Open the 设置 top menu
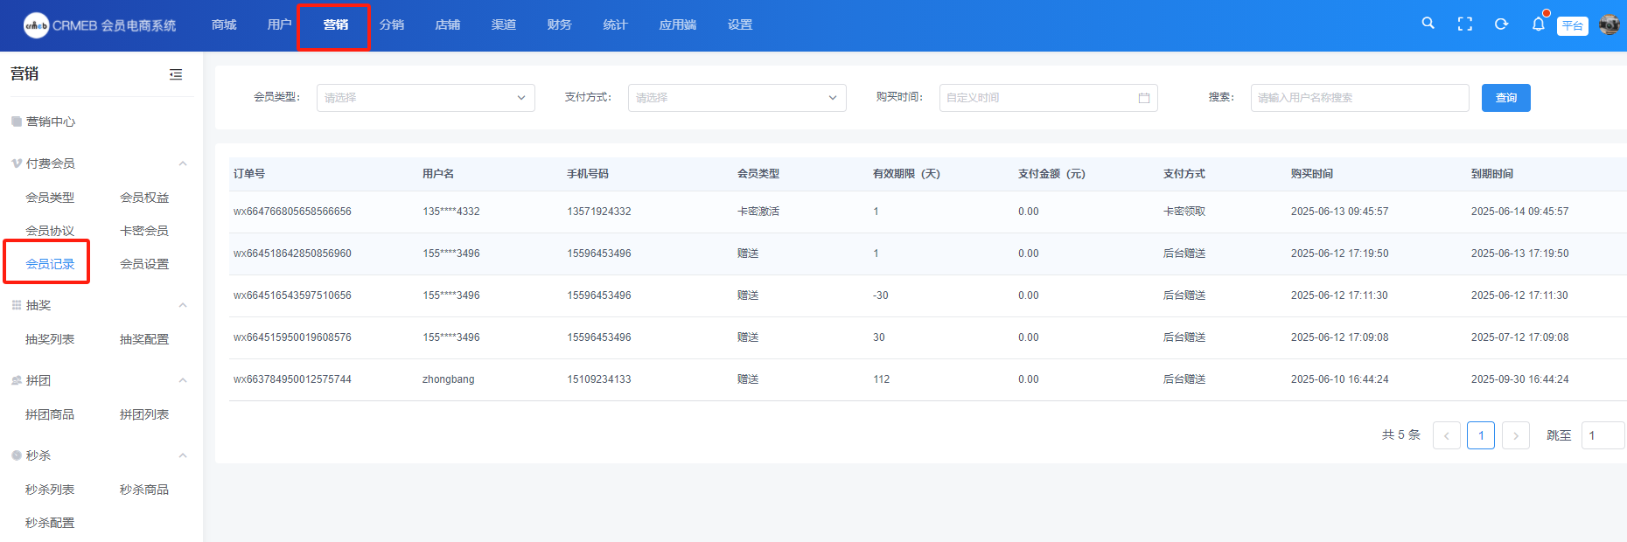The height and width of the screenshot is (542, 1627). click(x=740, y=24)
